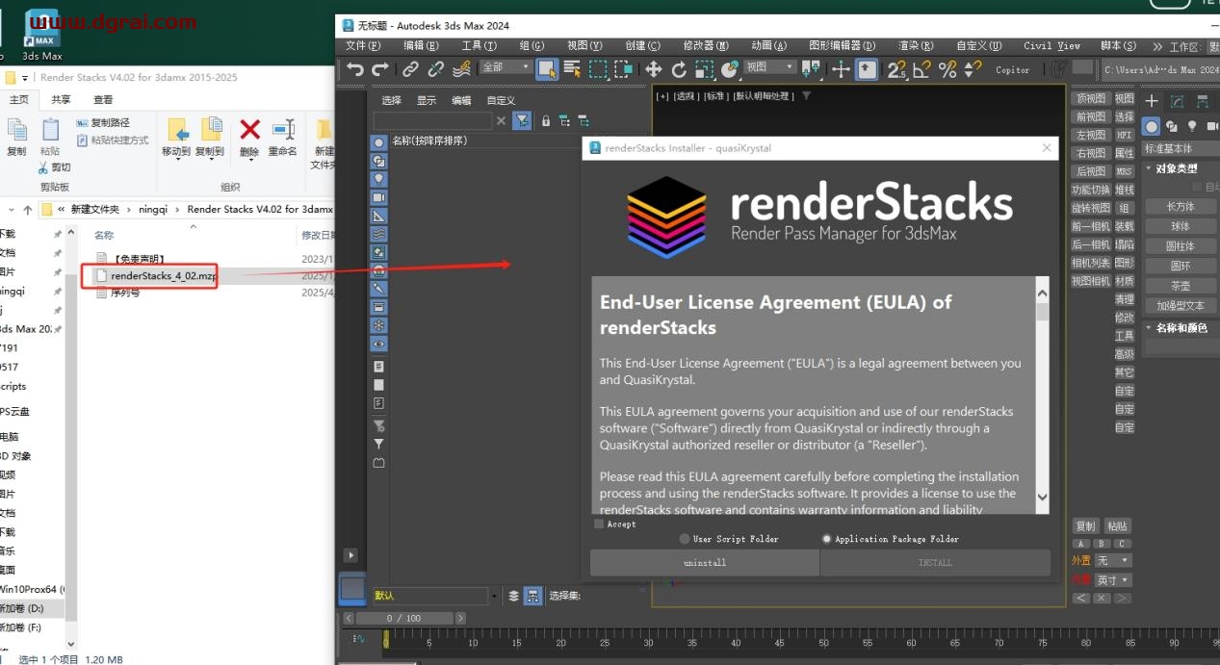Open the 文件(F) menu
Image resolution: width=1220 pixels, height=665 pixels.
click(362, 46)
